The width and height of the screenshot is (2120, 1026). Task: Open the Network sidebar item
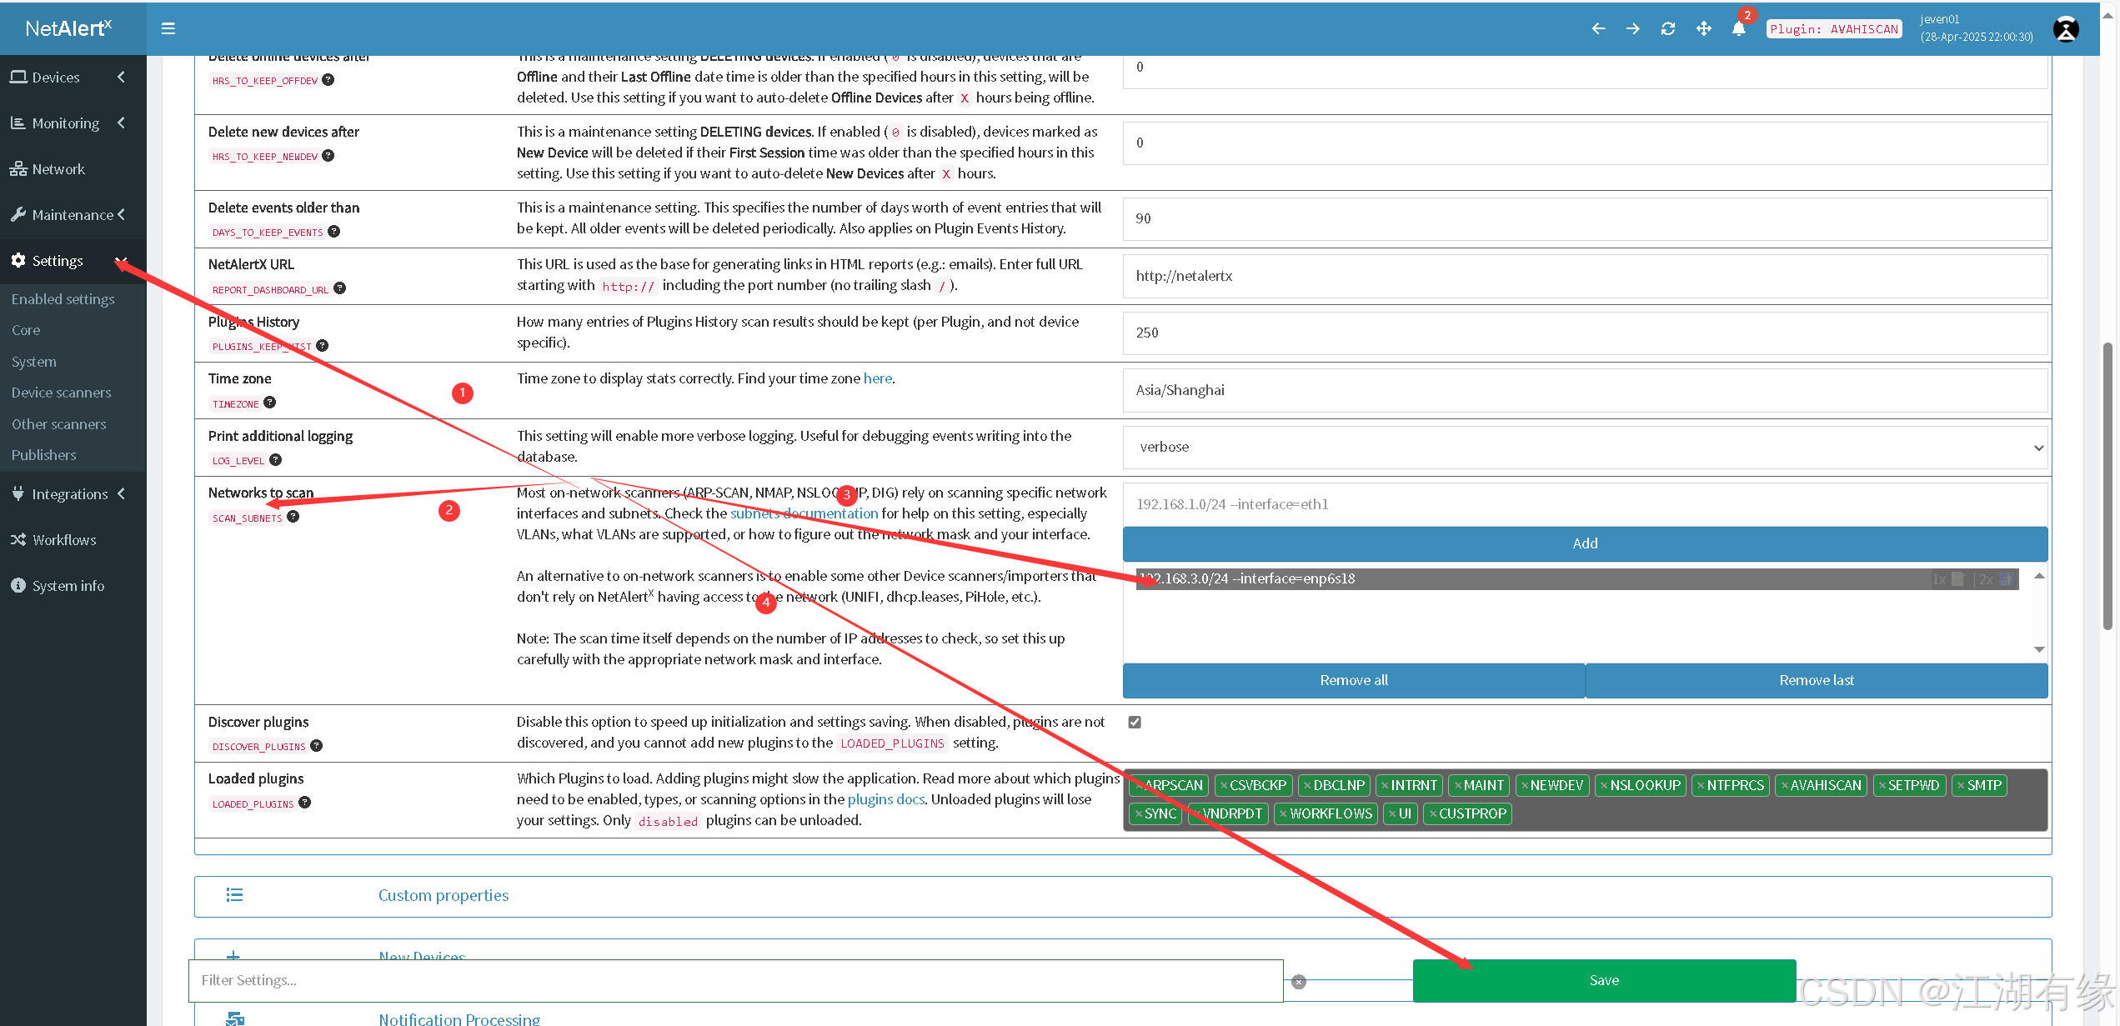click(73, 169)
